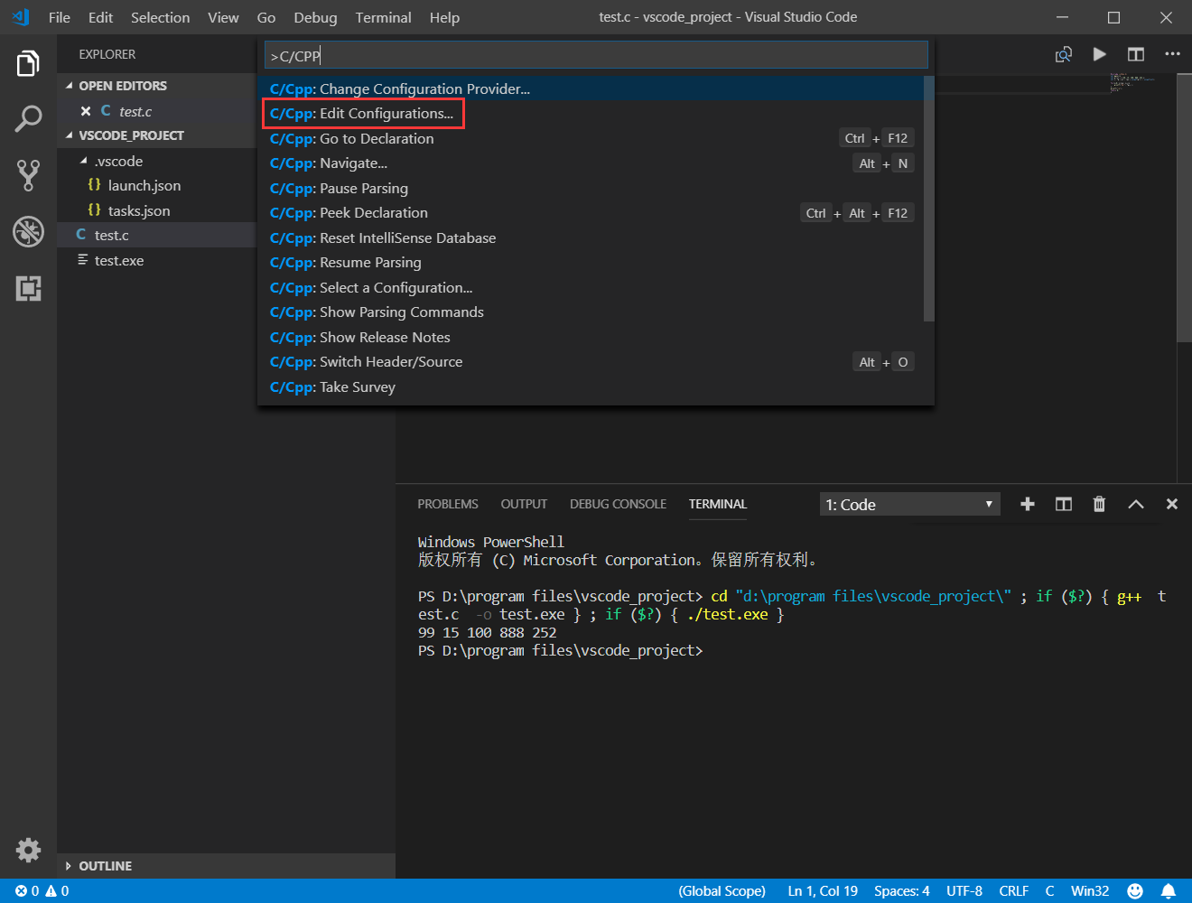Collapse the .vscode folder
Viewport: 1192px width, 903px height.
pyautogui.click(x=84, y=161)
